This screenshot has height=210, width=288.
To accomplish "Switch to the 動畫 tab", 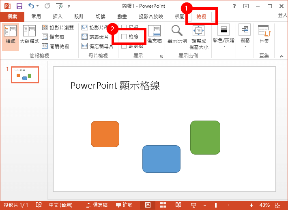I will 122,17.
